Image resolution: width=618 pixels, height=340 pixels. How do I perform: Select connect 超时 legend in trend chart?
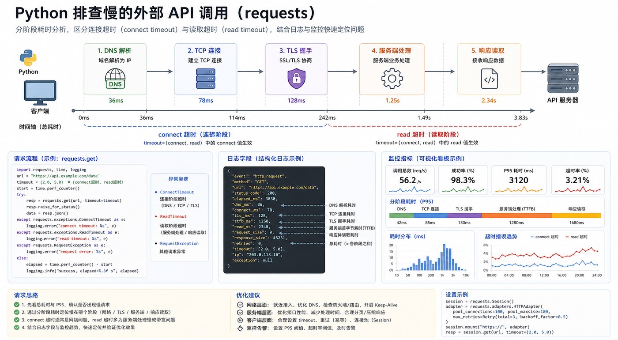(543, 237)
